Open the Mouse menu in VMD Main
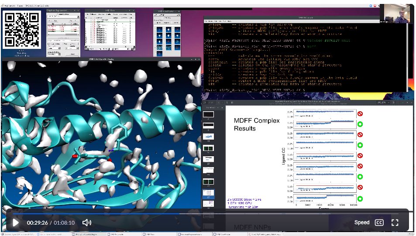416x236 pixels. pos(115,14)
